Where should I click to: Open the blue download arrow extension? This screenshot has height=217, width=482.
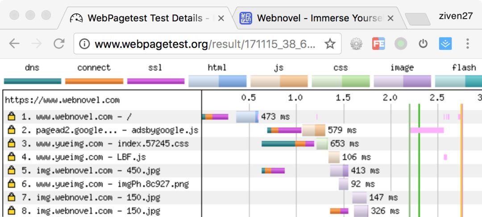coord(445,44)
